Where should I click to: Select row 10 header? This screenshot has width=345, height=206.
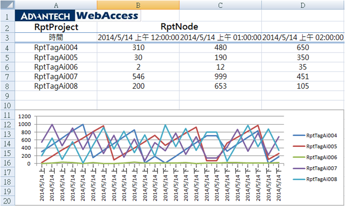click(x=7, y=105)
